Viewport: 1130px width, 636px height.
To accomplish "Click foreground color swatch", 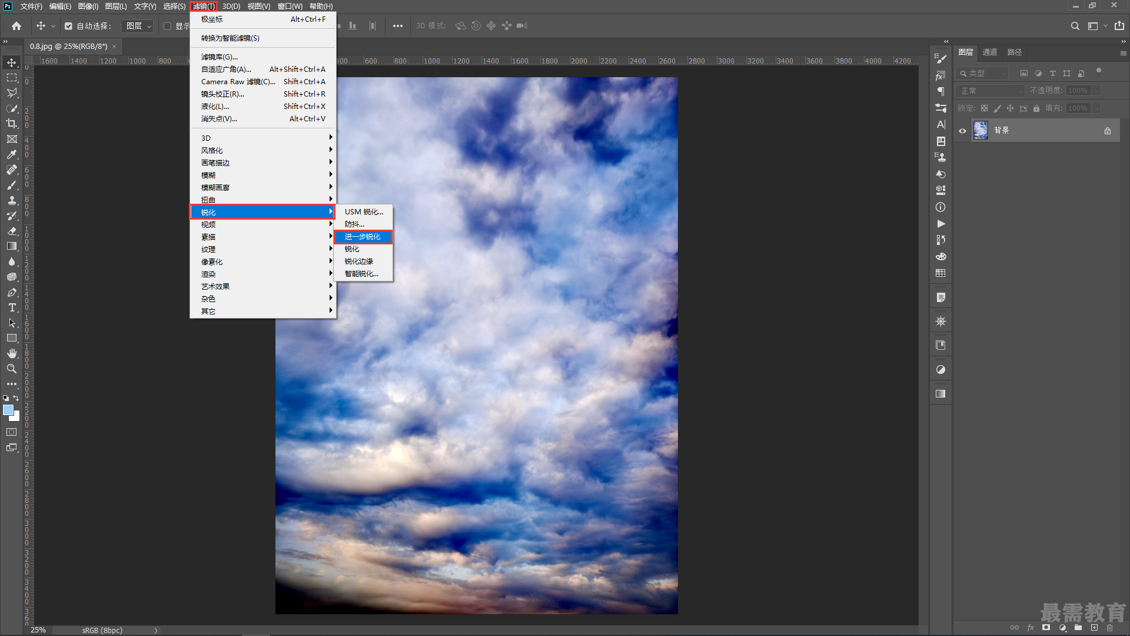I will tap(8, 410).
